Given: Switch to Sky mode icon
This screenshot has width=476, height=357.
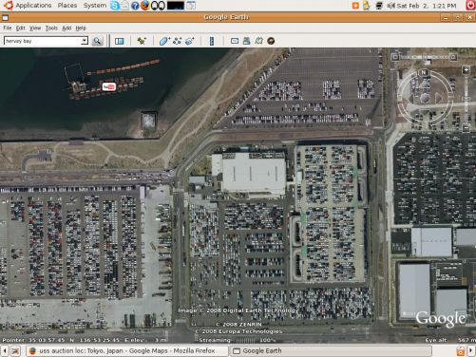Looking at the screenshot, I should point(271,41).
